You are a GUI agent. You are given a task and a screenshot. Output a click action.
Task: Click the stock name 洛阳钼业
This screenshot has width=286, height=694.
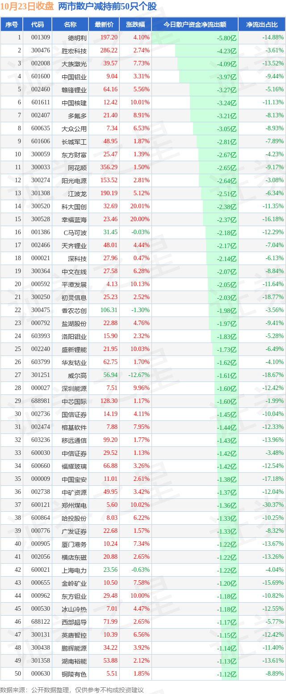74,336
